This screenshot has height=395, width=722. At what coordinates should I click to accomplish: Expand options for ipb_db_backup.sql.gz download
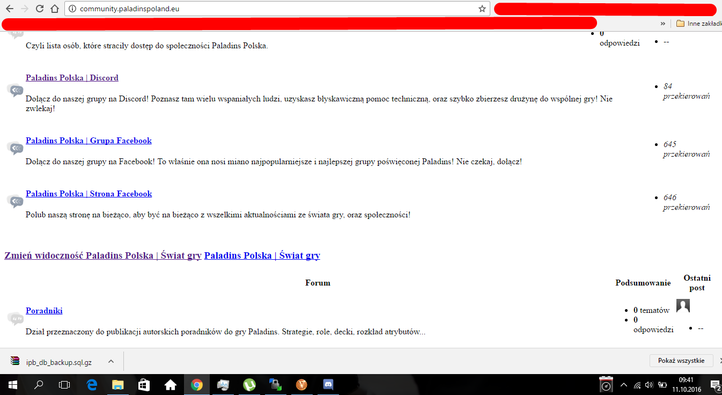click(111, 361)
